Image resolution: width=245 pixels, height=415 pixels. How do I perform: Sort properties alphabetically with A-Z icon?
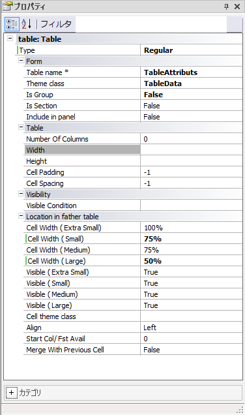pos(27,24)
